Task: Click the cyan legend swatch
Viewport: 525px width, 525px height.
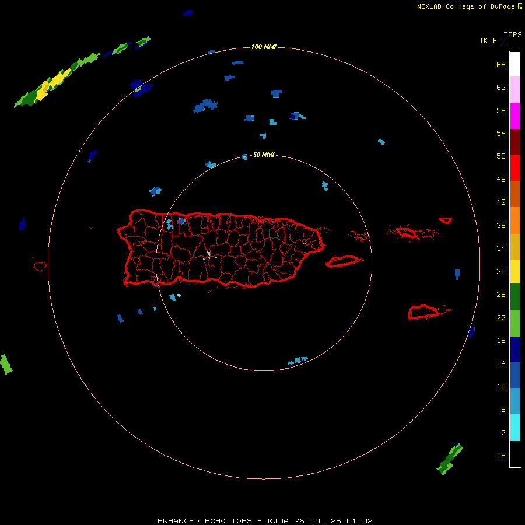Action: (x=515, y=428)
